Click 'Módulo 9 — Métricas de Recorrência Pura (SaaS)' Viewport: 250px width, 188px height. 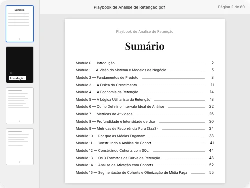click(117, 129)
